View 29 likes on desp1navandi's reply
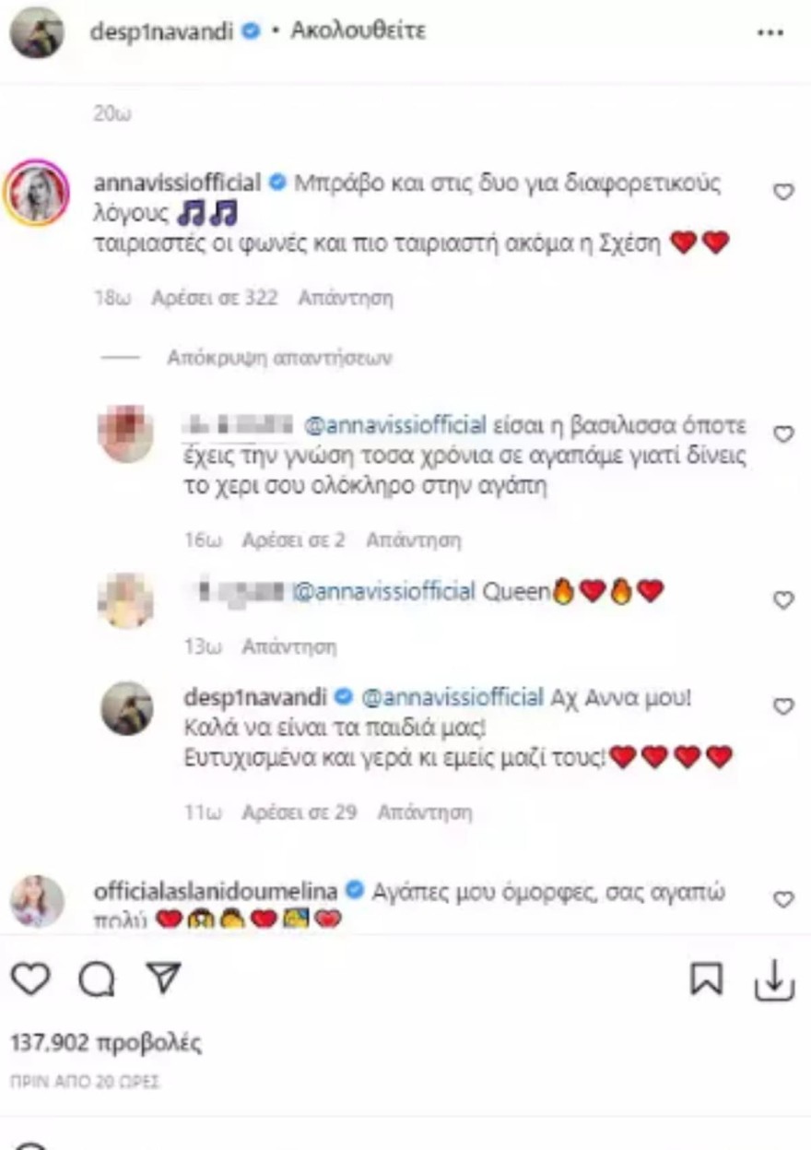The width and height of the screenshot is (811, 1150). point(299,812)
